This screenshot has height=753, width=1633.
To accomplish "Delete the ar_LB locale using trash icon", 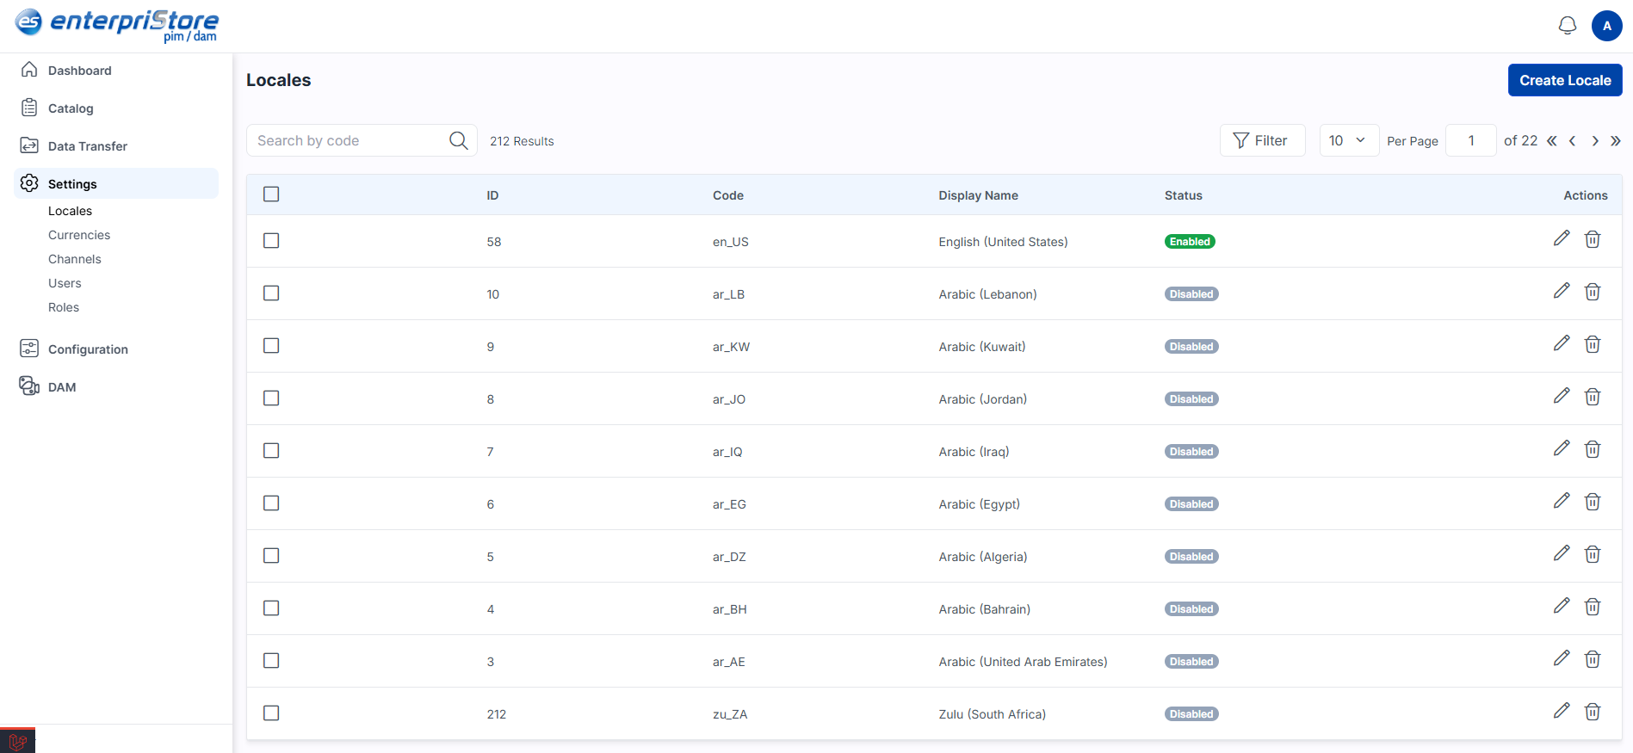I will pos(1592,292).
